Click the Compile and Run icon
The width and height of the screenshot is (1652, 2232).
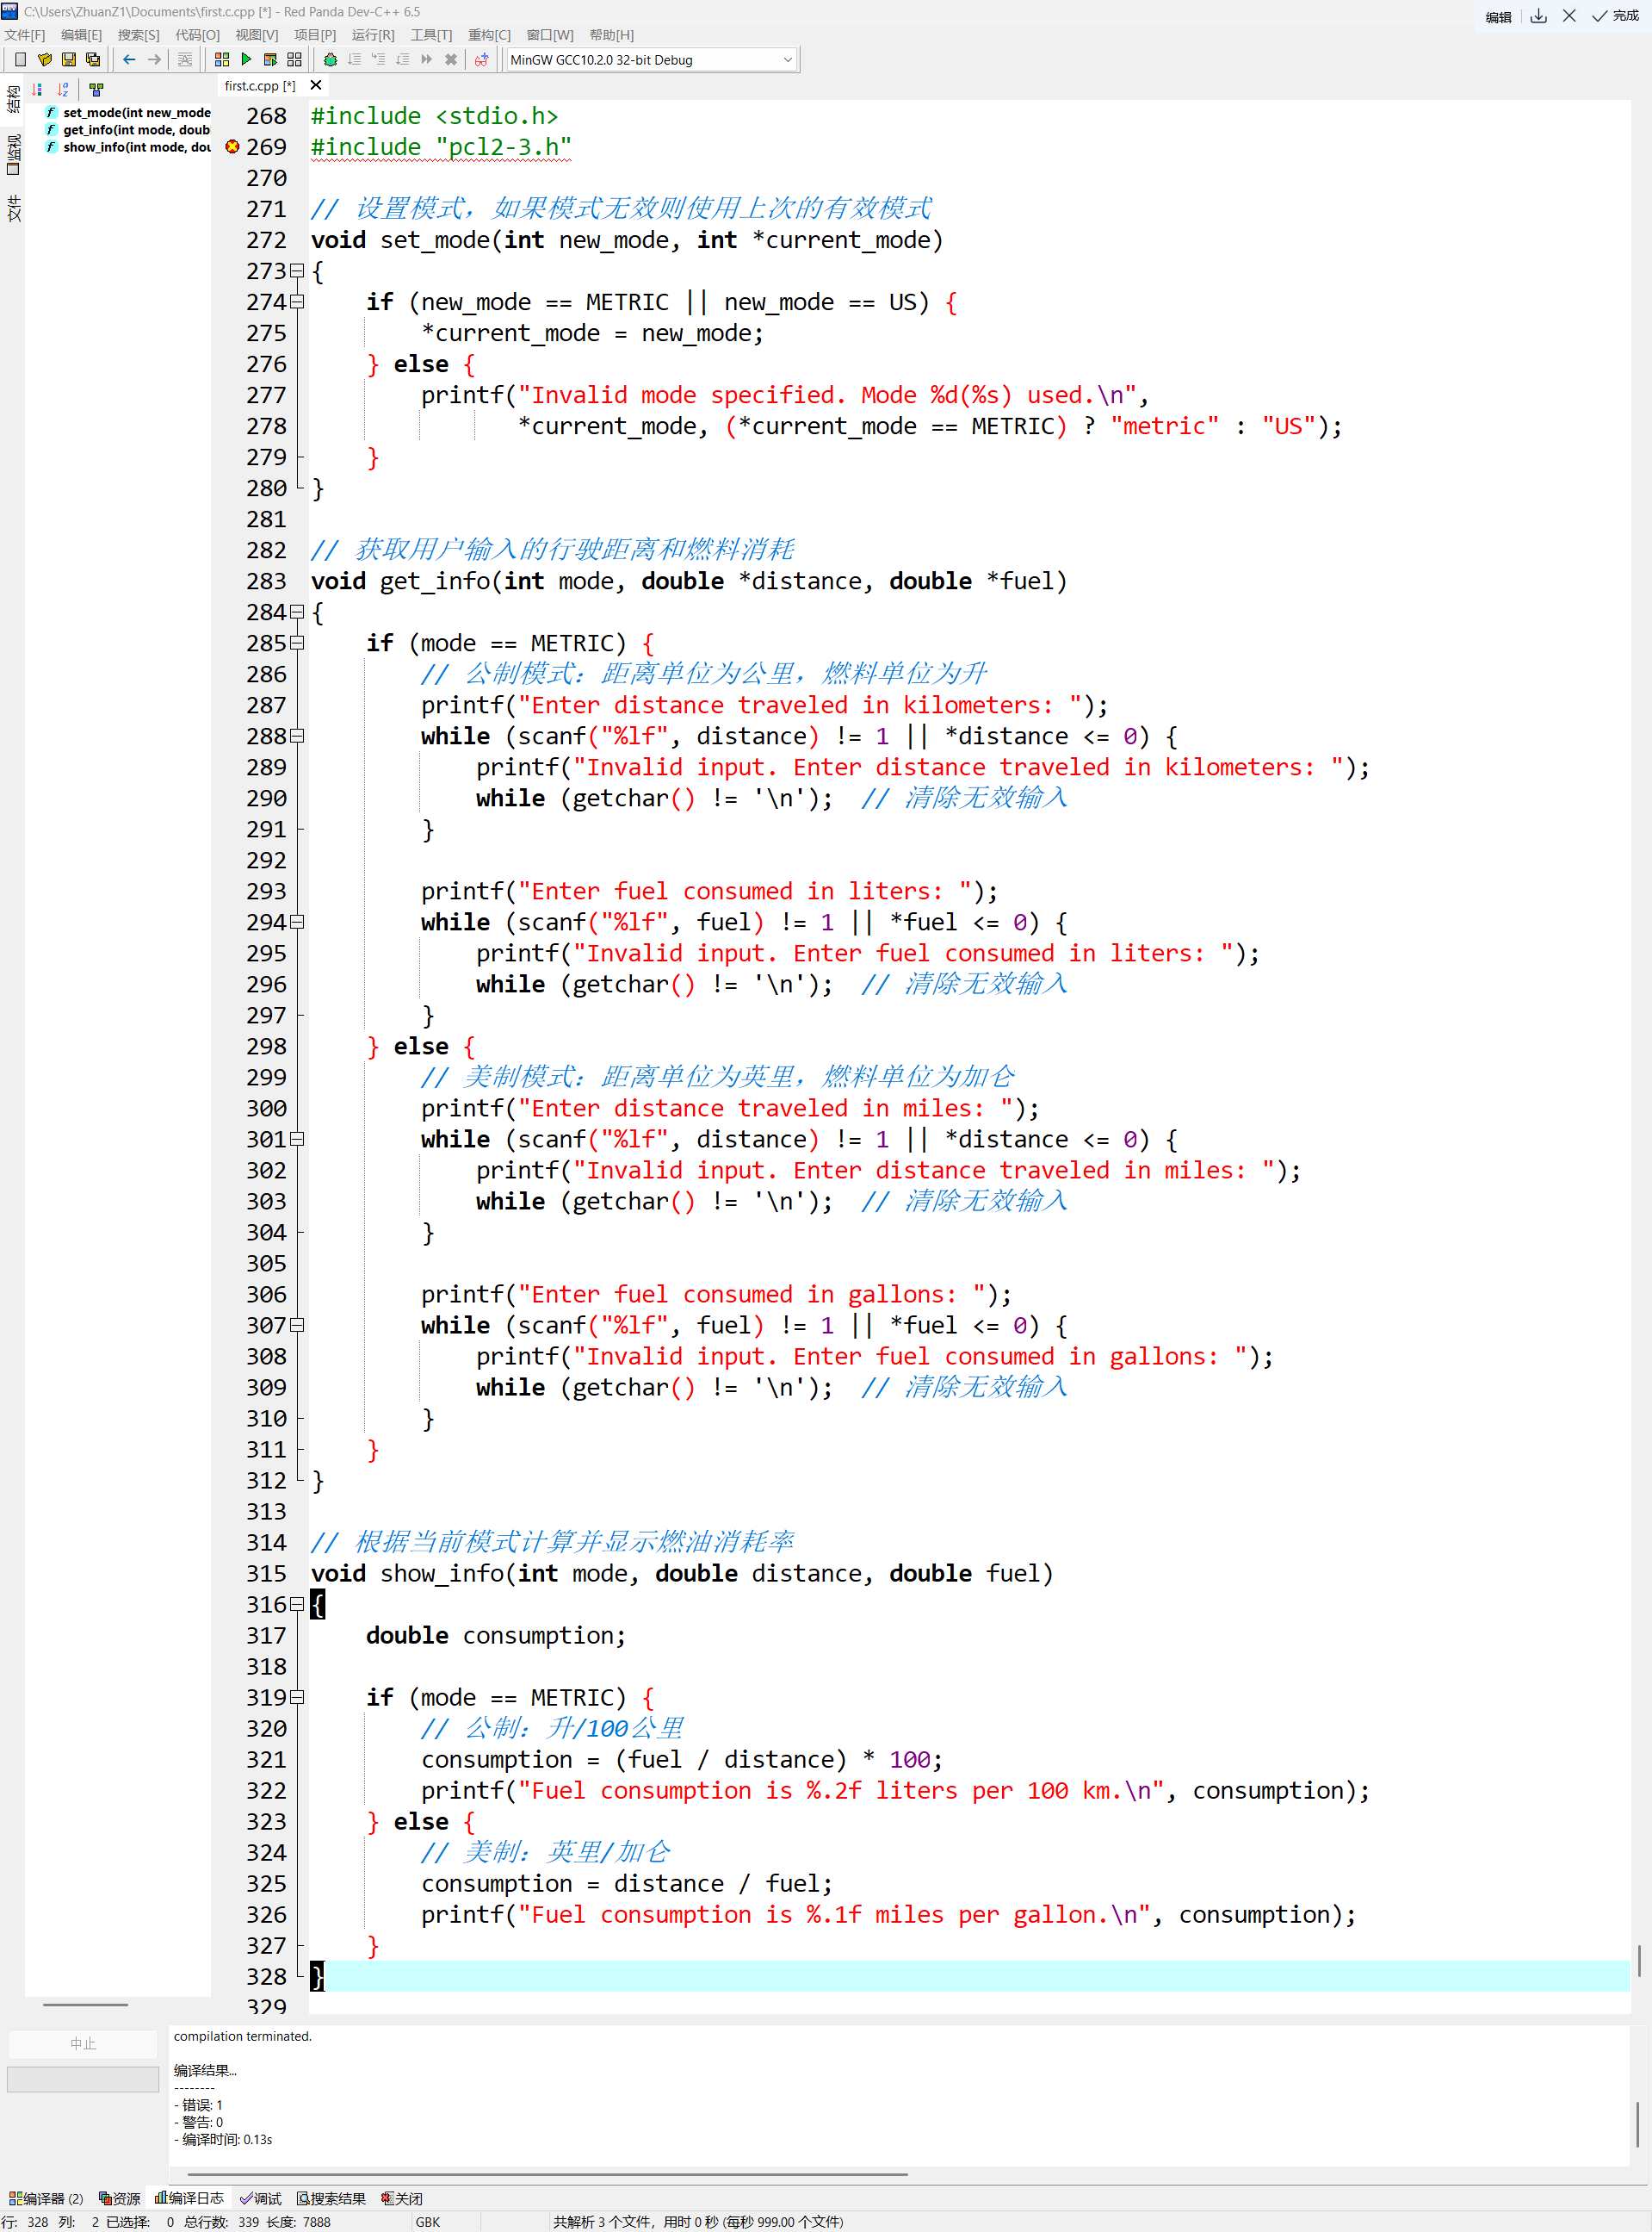pos(270,60)
